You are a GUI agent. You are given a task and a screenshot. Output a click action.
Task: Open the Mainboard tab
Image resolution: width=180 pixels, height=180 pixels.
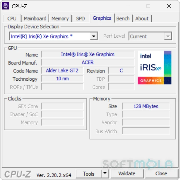click(35, 18)
